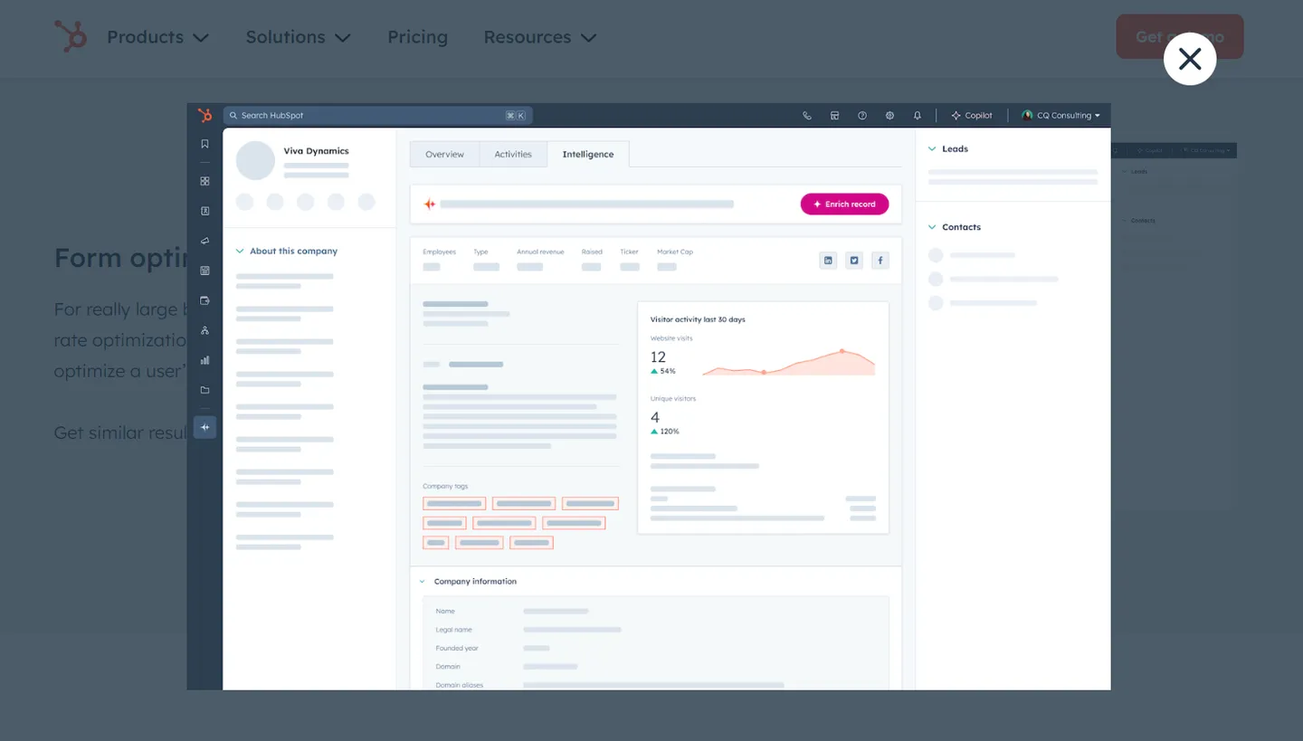Open the Content sidebar icon
The height and width of the screenshot is (741, 1303).
[204, 271]
